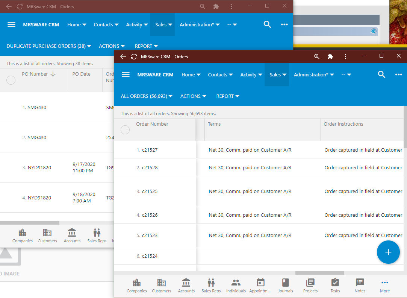The width and height of the screenshot is (407, 298).
Task: Open Customers in back window bottom bar
Action: 47,236
